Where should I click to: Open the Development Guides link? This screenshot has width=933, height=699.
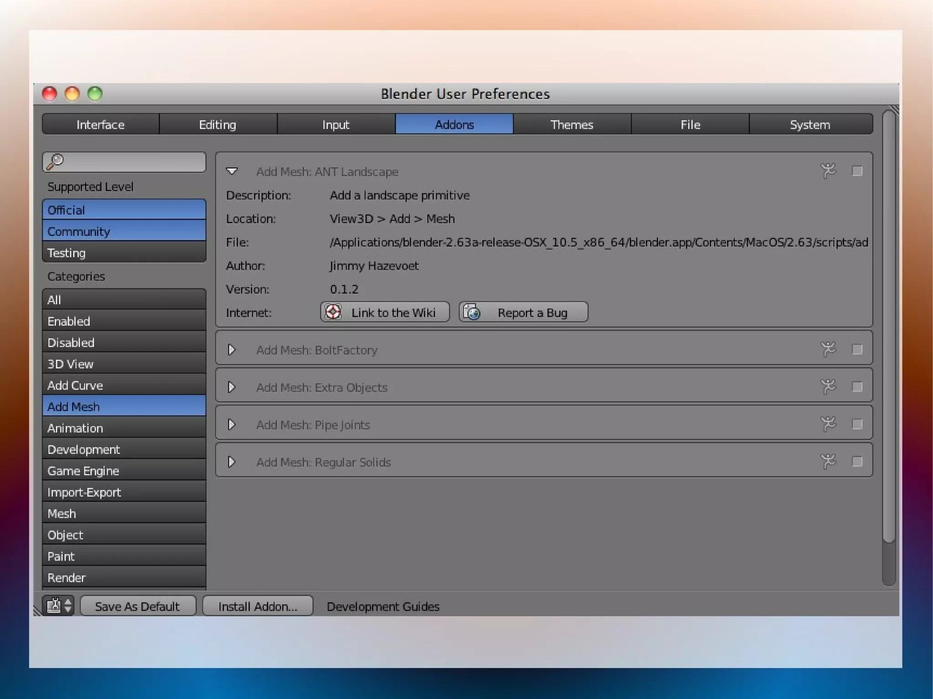[383, 606]
